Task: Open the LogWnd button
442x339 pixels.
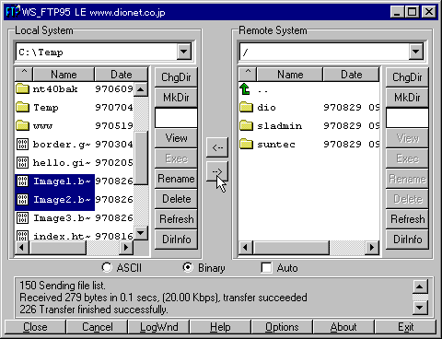Action: click(158, 327)
